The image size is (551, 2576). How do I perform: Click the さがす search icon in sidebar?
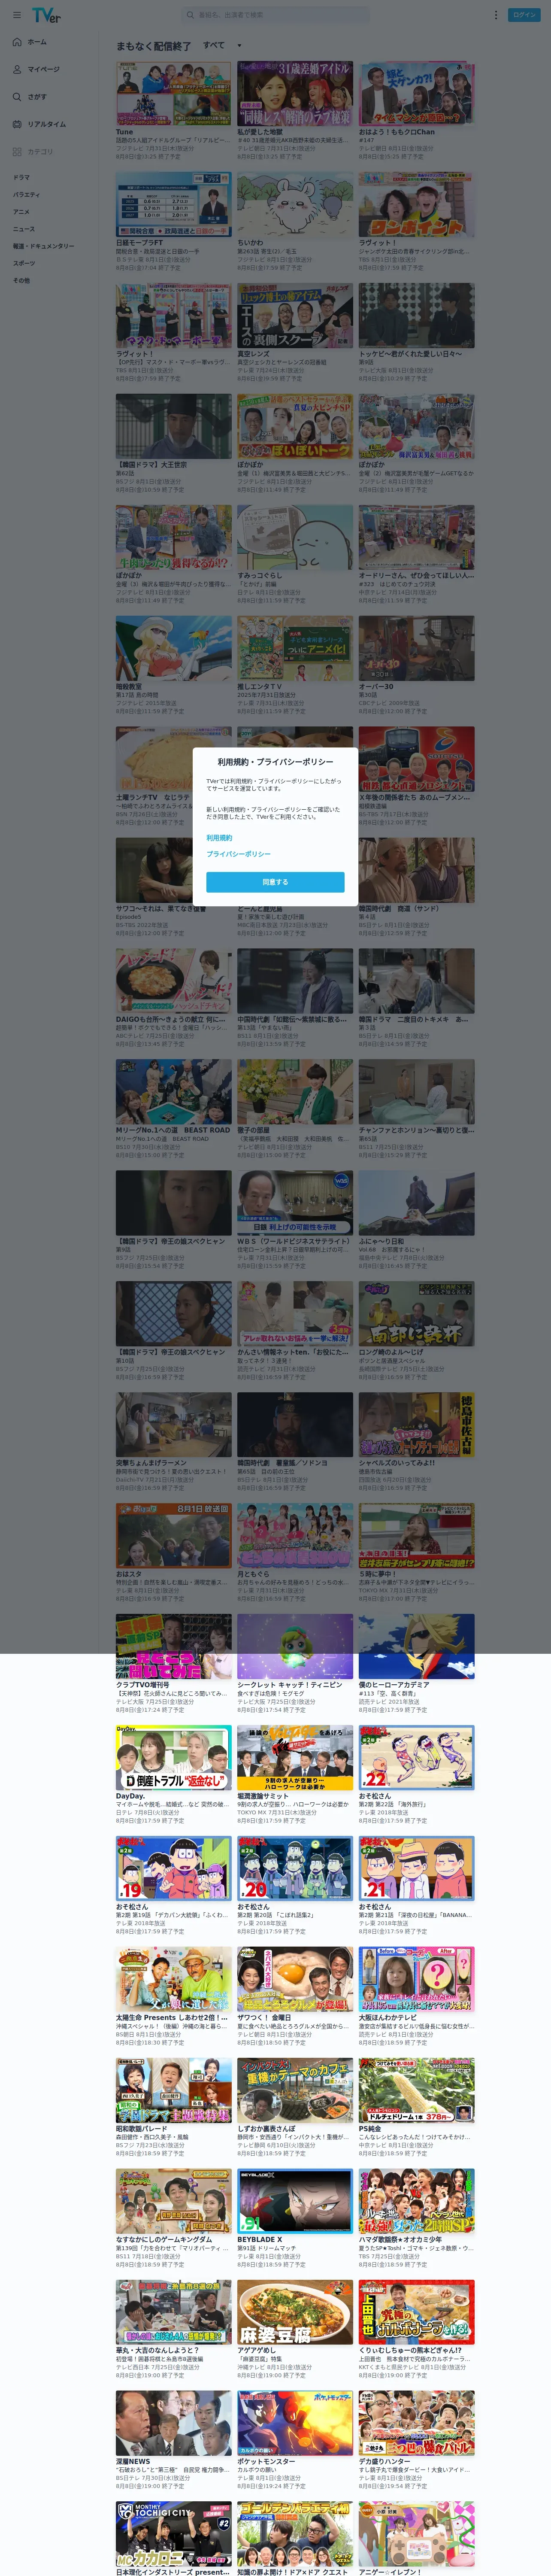coord(17,97)
